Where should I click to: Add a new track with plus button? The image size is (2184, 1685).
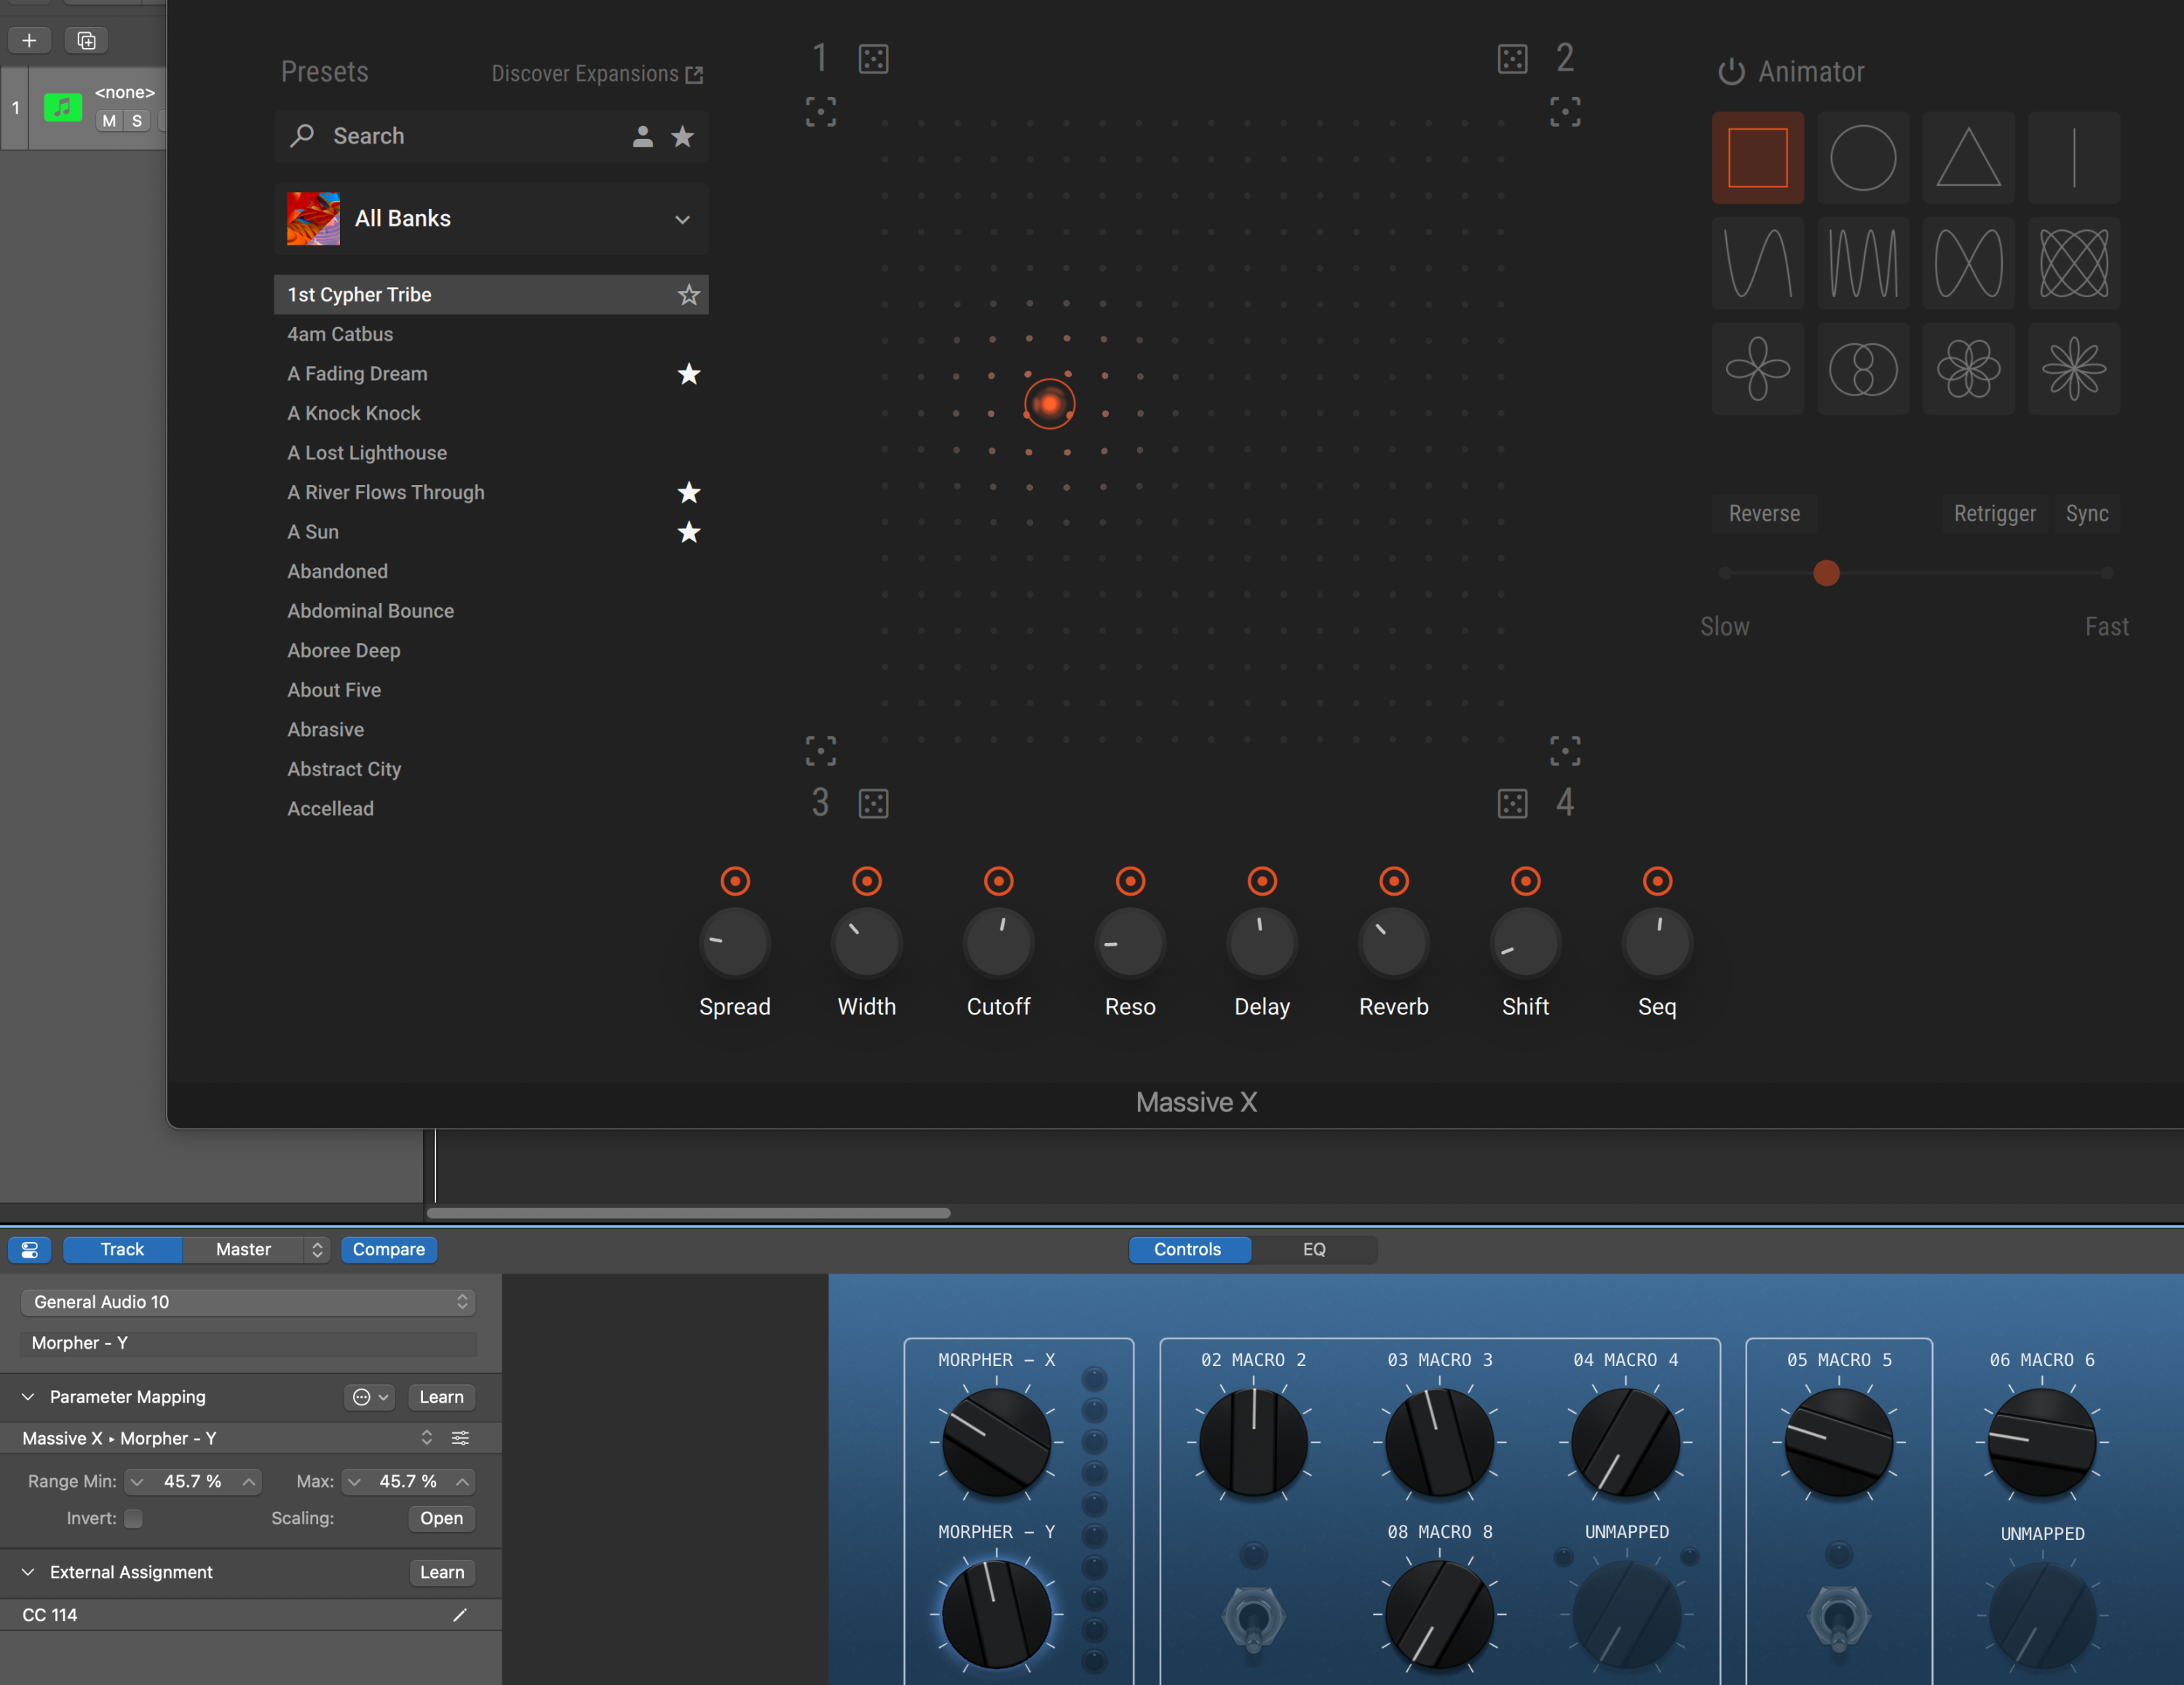[29, 40]
